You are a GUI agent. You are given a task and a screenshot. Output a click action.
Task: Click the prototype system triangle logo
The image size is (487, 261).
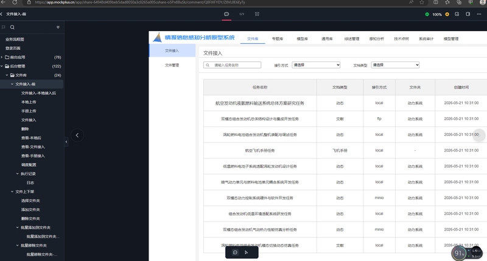tap(158, 38)
